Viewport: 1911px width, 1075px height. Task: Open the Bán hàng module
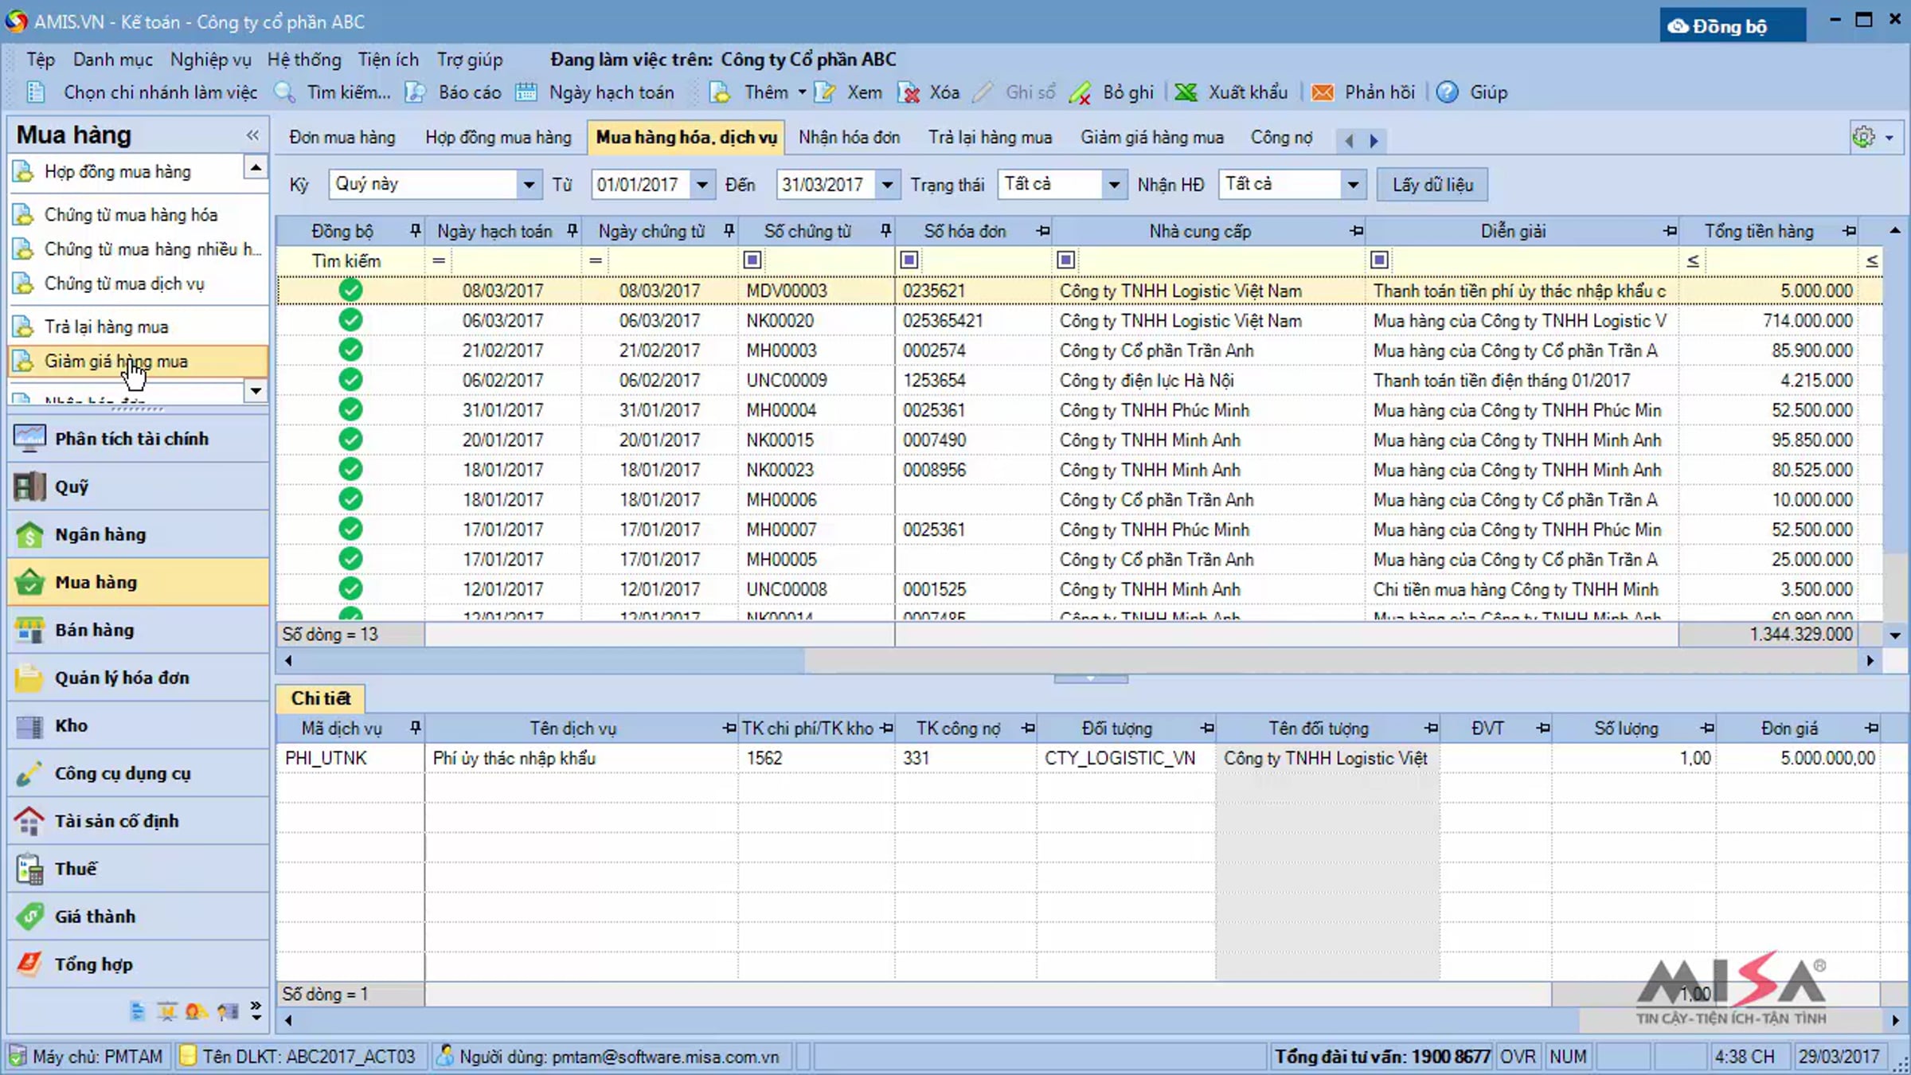[x=139, y=630]
